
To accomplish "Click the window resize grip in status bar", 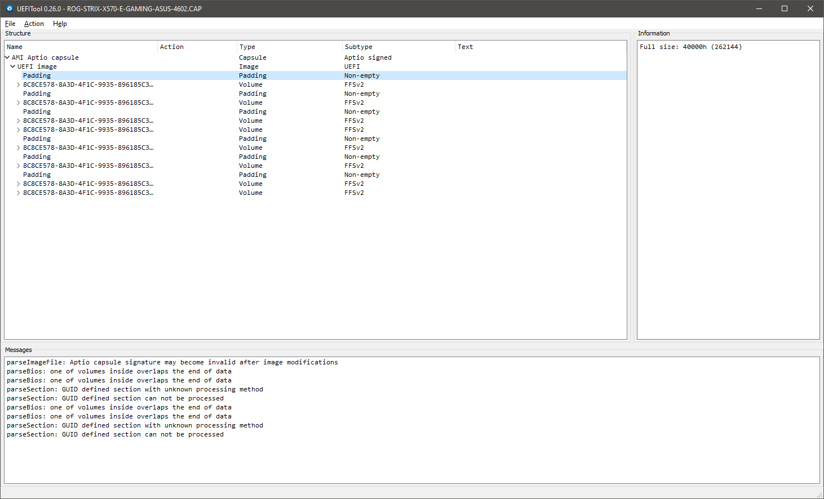I will (x=819, y=494).
